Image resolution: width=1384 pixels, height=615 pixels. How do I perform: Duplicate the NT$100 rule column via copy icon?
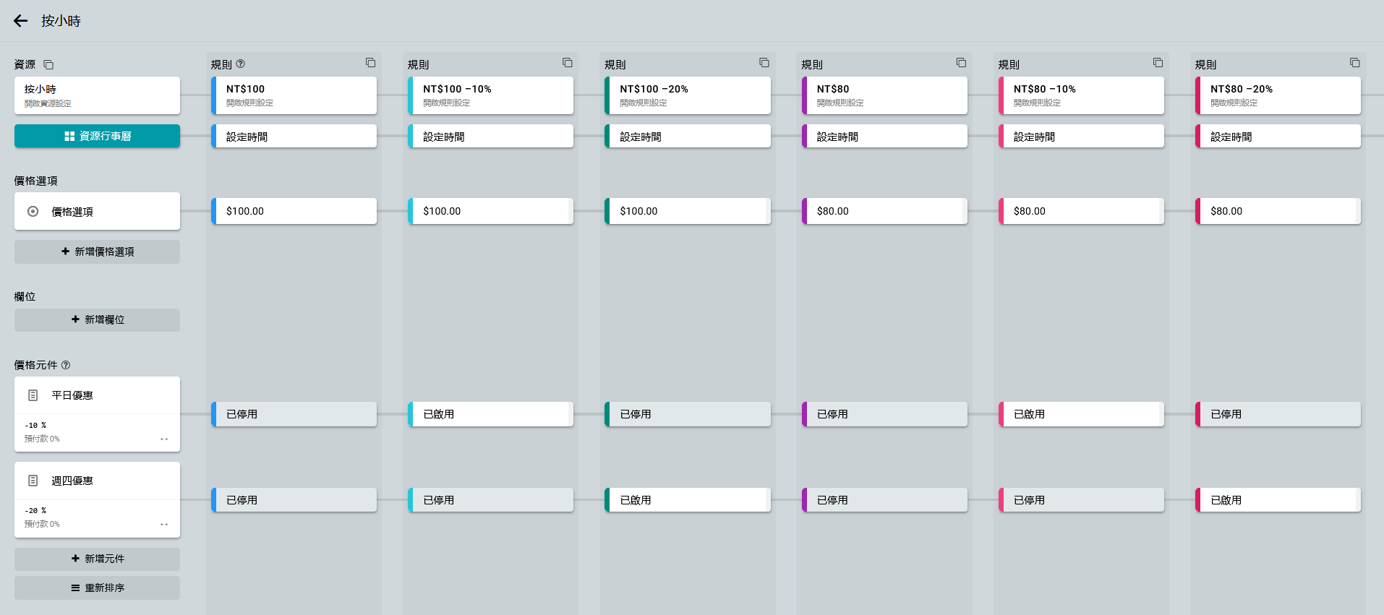click(x=370, y=63)
